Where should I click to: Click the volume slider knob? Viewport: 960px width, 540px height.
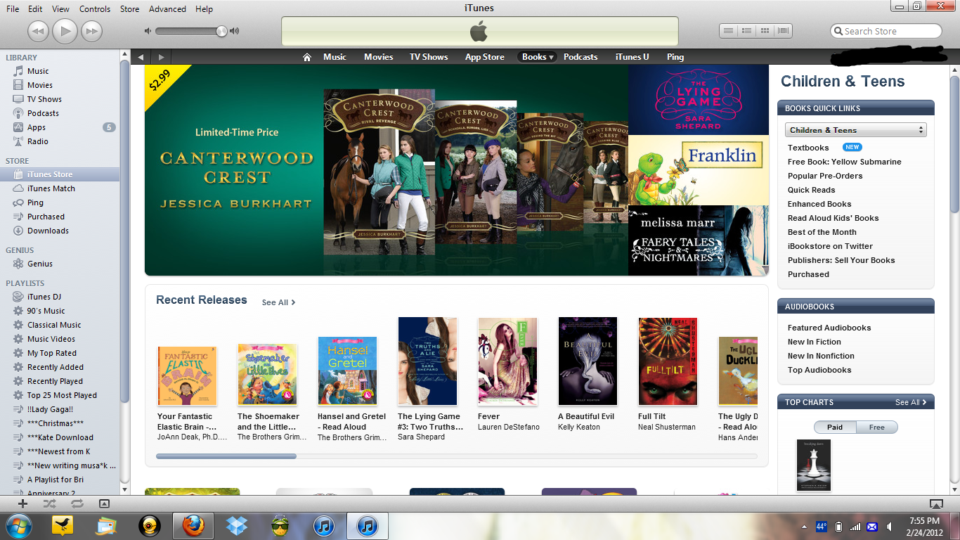pyautogui.click(x=221, y=31)
